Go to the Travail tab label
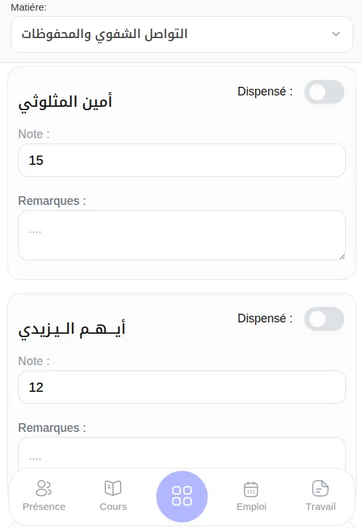362x528 pixels. 320,507
